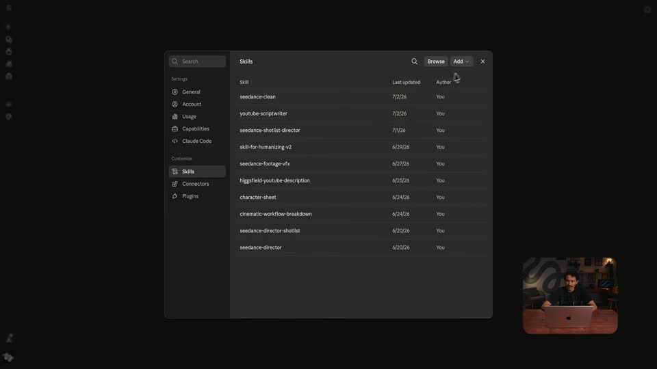Select Skills under Customize
This screenshot has height=369, width=657.
coord(197,172)
